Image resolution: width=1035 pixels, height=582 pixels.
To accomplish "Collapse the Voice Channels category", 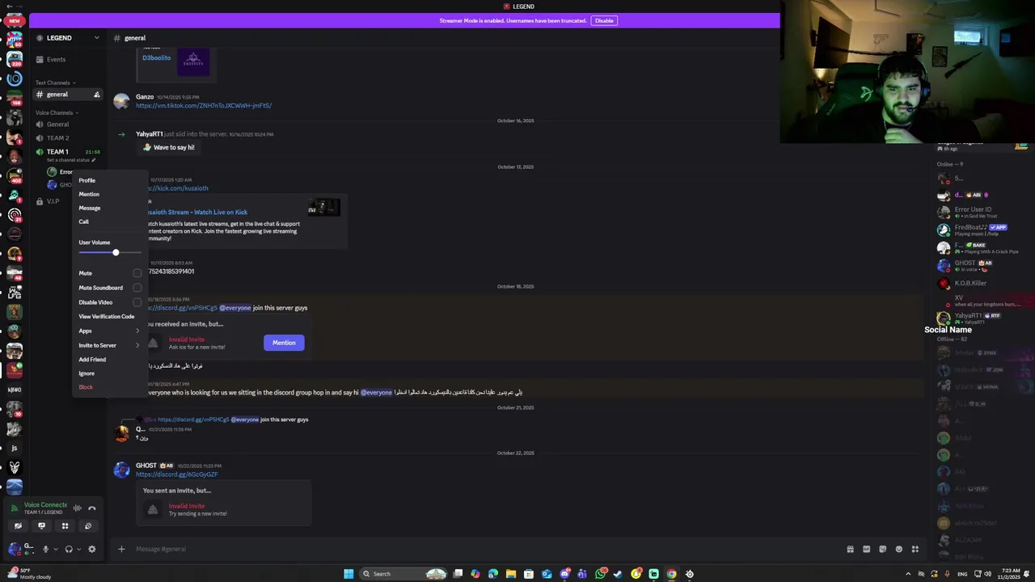I will point(57,112).
